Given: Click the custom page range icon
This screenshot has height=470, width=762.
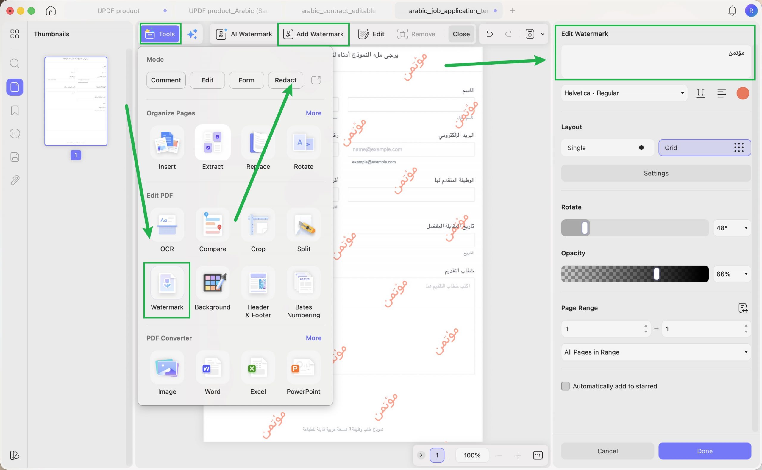Looking at the screenshot, I should [742, 308].
